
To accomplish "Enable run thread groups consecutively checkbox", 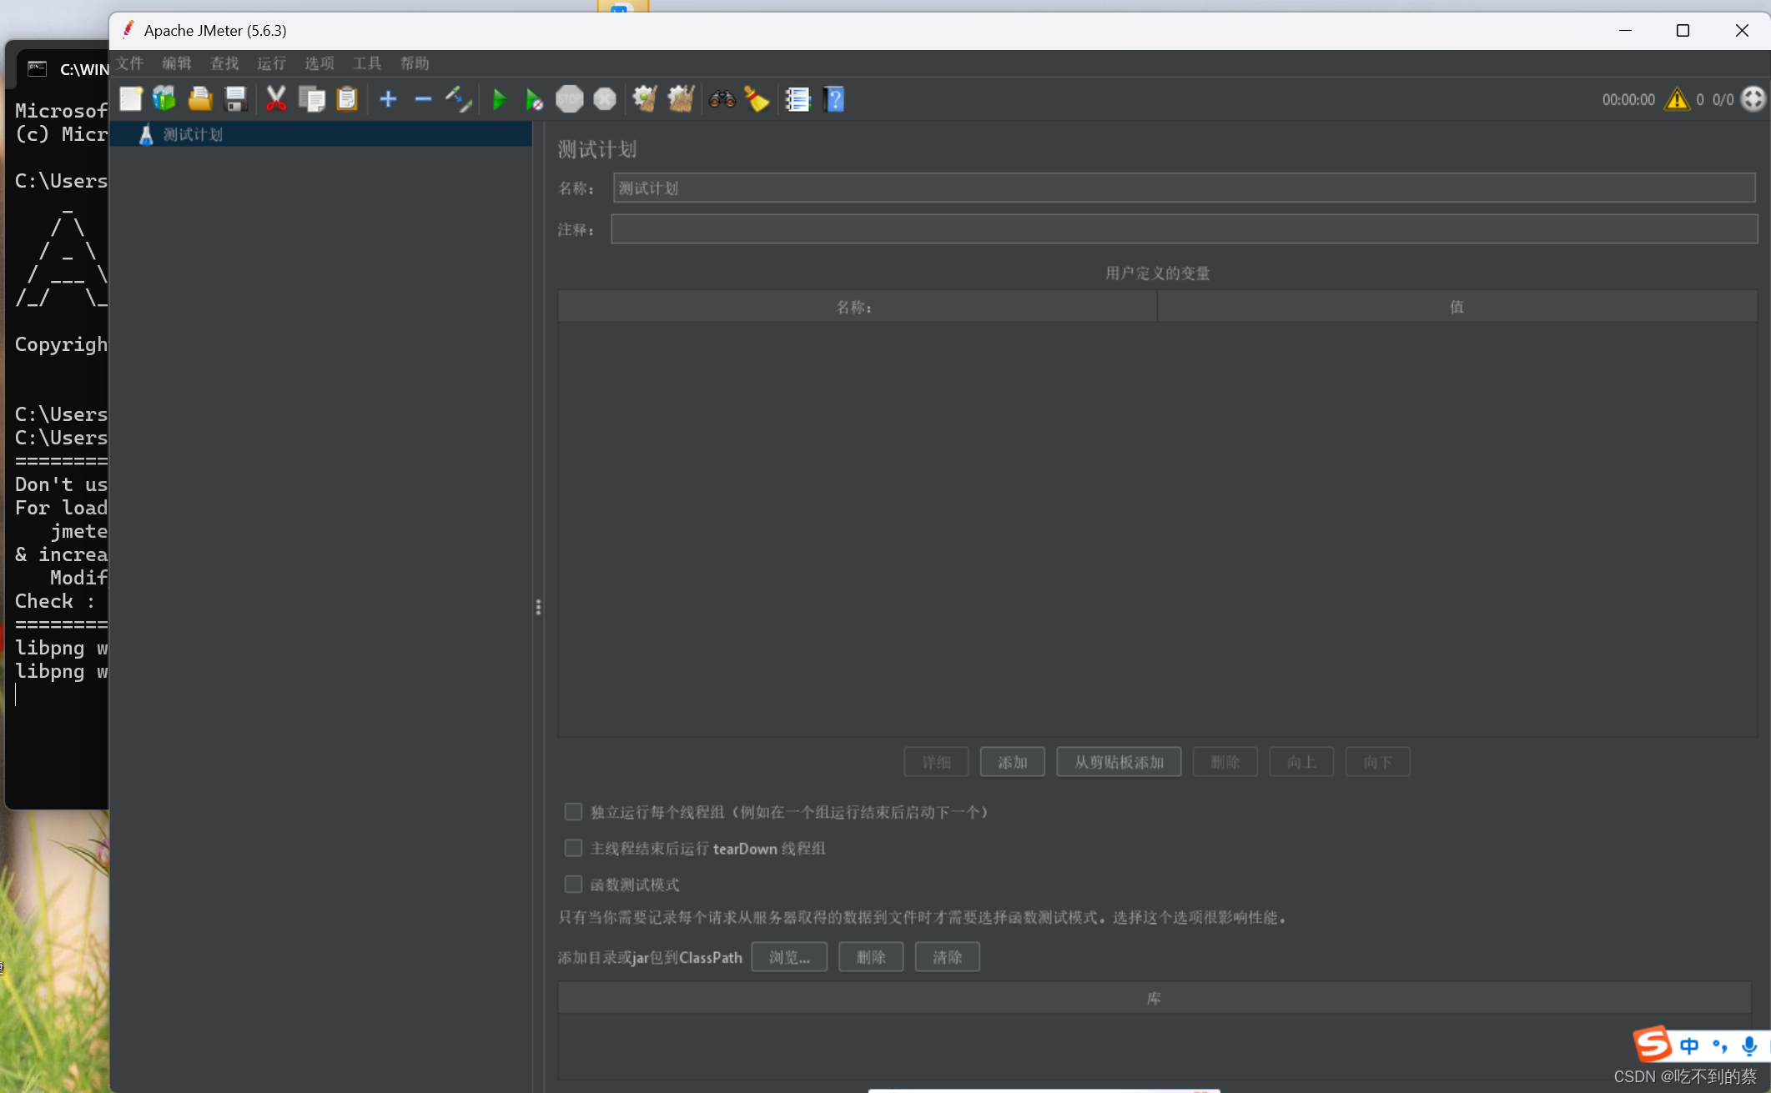I will click(573, 811).
